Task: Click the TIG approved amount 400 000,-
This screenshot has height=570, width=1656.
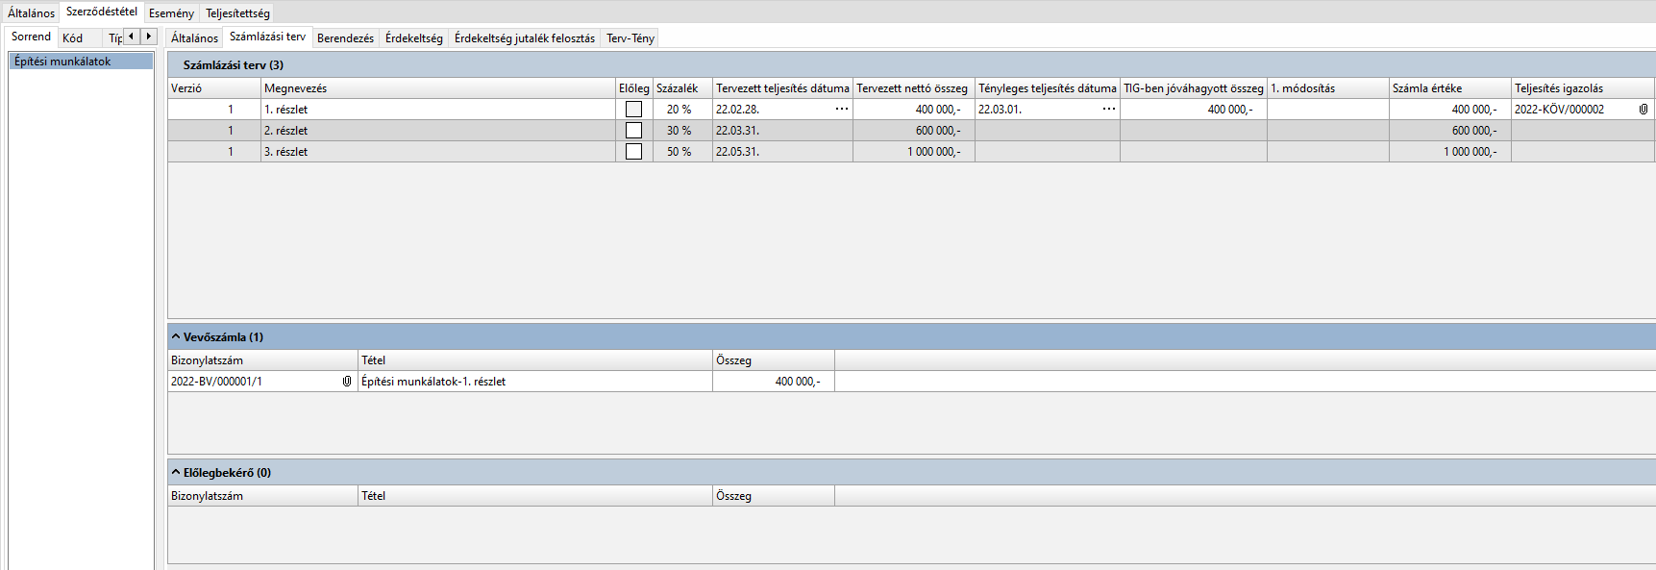Action: (x=1194, y=110)
